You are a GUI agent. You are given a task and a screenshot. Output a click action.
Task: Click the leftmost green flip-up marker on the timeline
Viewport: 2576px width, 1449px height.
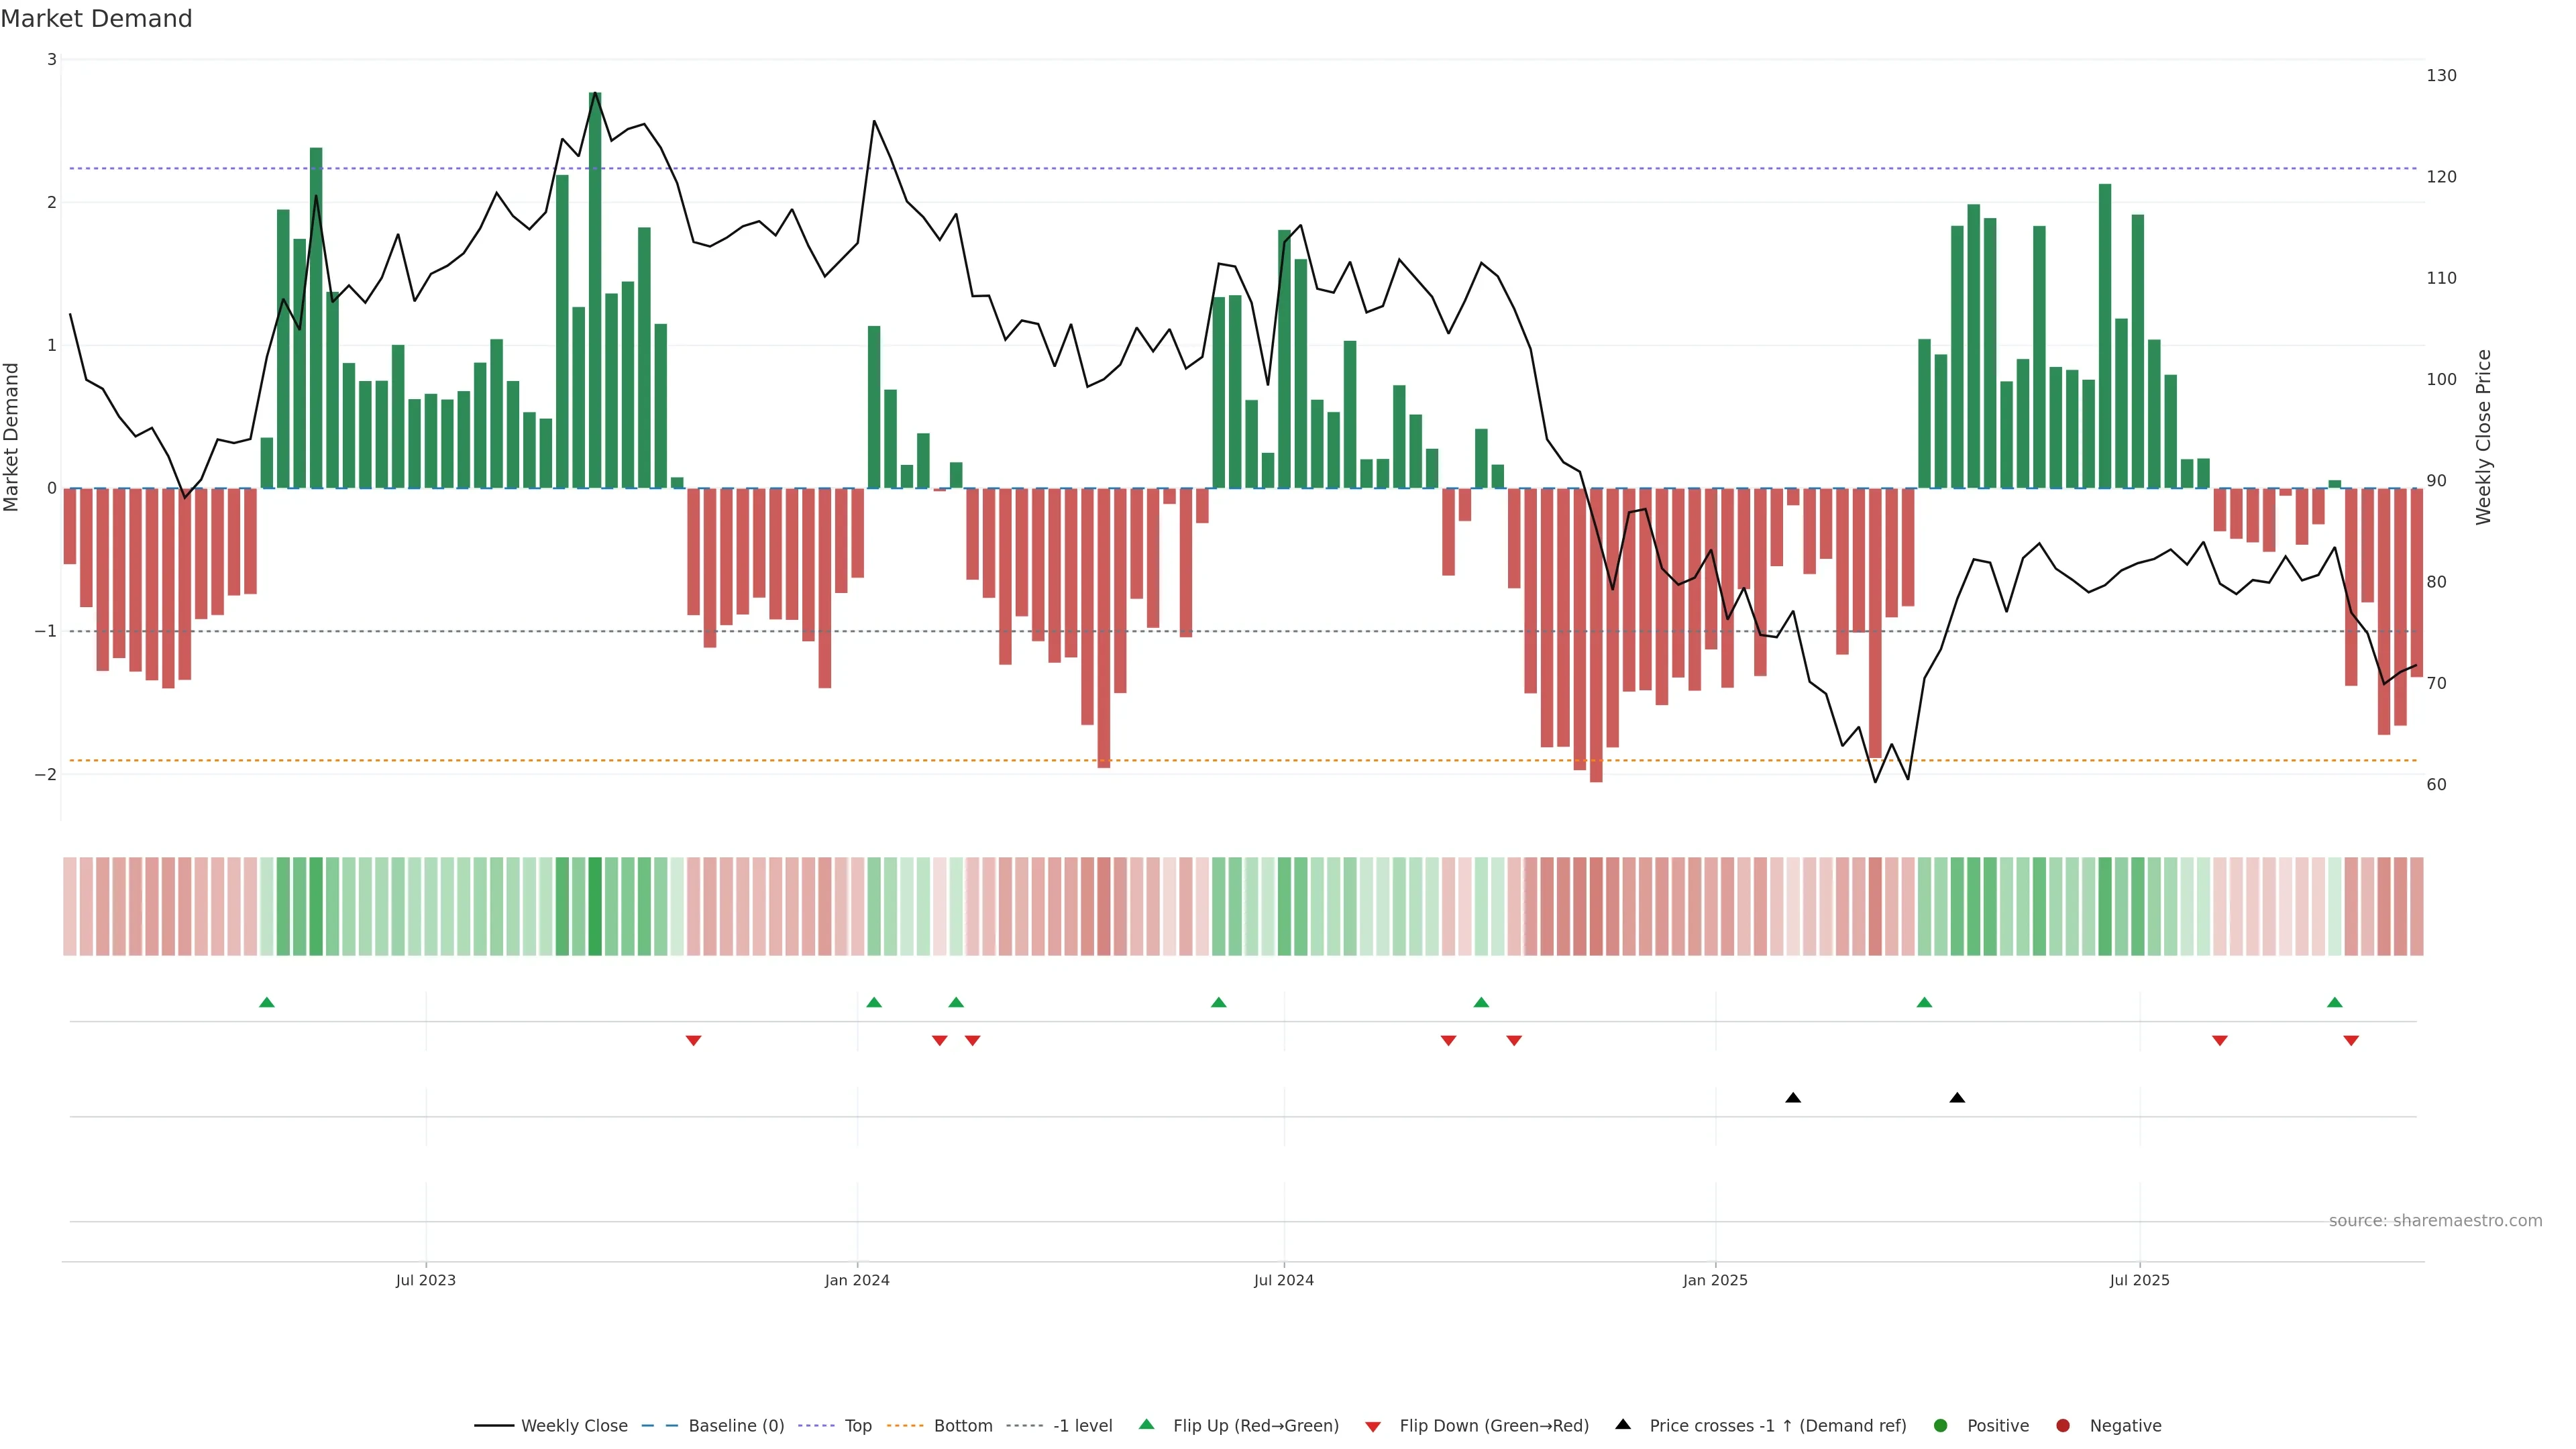(266, 1002)
